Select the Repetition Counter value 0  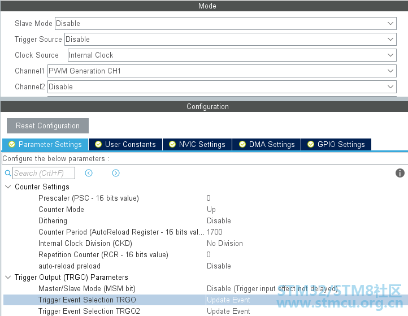(x=209, y=254)
